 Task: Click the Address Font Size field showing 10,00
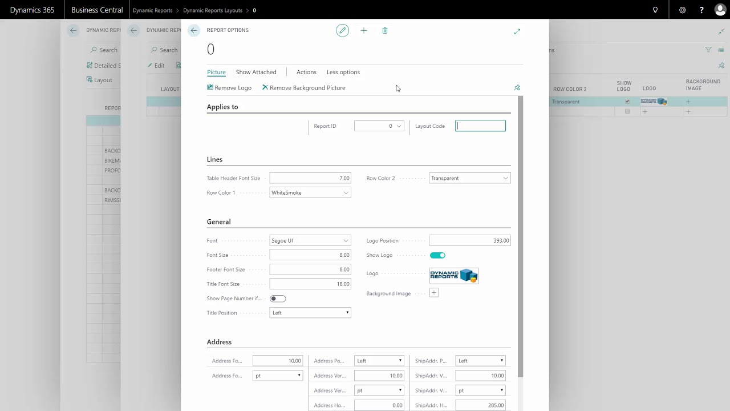(x=278, y=361)
